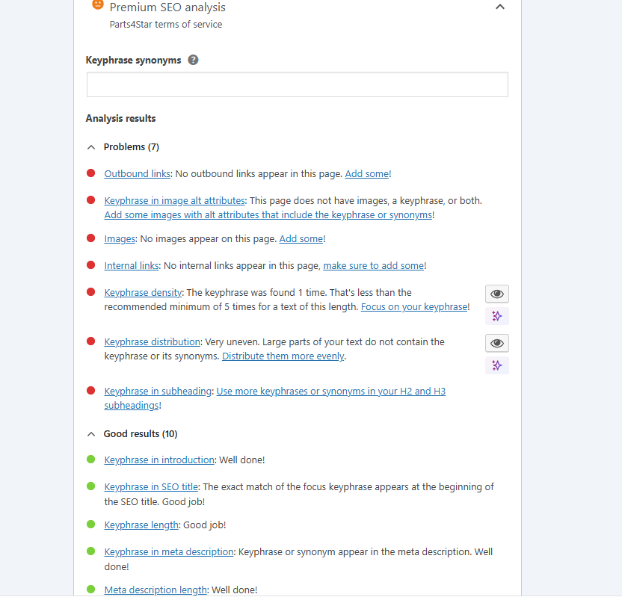Open the Distribute them more evenly link
Screen dimensions: 622x597
point(283,356)
